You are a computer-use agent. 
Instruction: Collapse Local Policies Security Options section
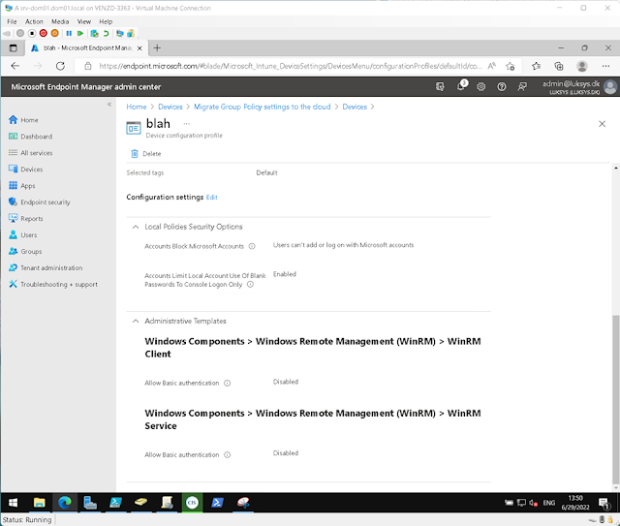tap(136, 227)
